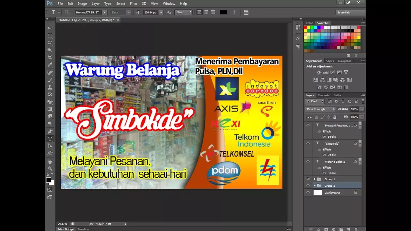The image size is (411, 231).
Task: Click the text color swatch in options bar
Action: point(223,12)
